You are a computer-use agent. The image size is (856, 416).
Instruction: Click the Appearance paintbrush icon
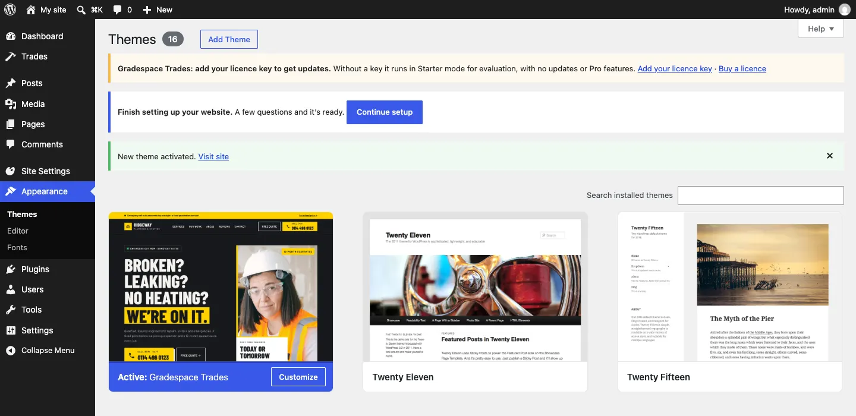(x=11, y=191)
